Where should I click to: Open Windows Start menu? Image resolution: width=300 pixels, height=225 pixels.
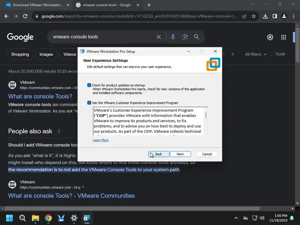9,218
